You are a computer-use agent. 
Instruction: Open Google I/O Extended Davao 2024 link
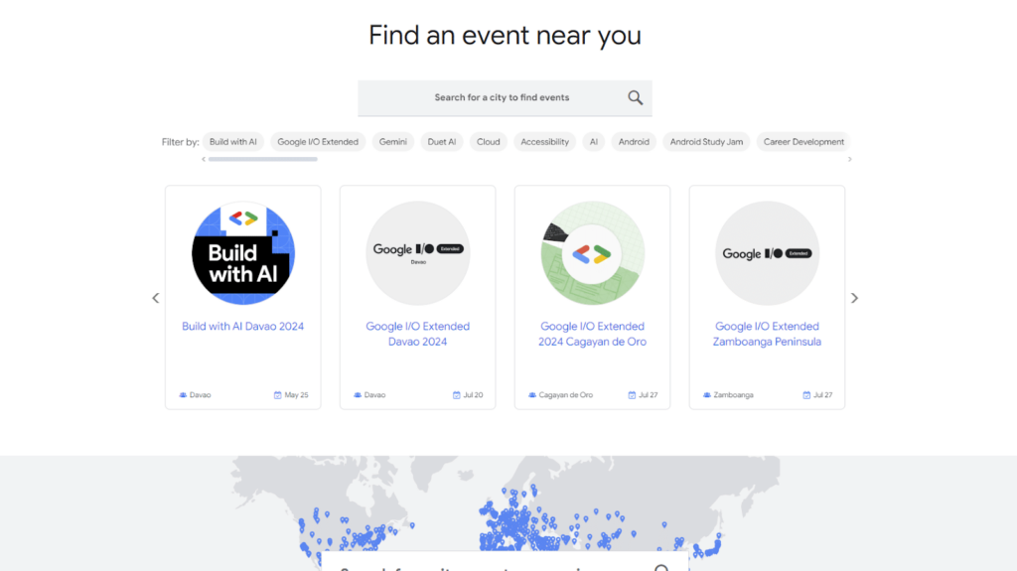tap(418, 335)
